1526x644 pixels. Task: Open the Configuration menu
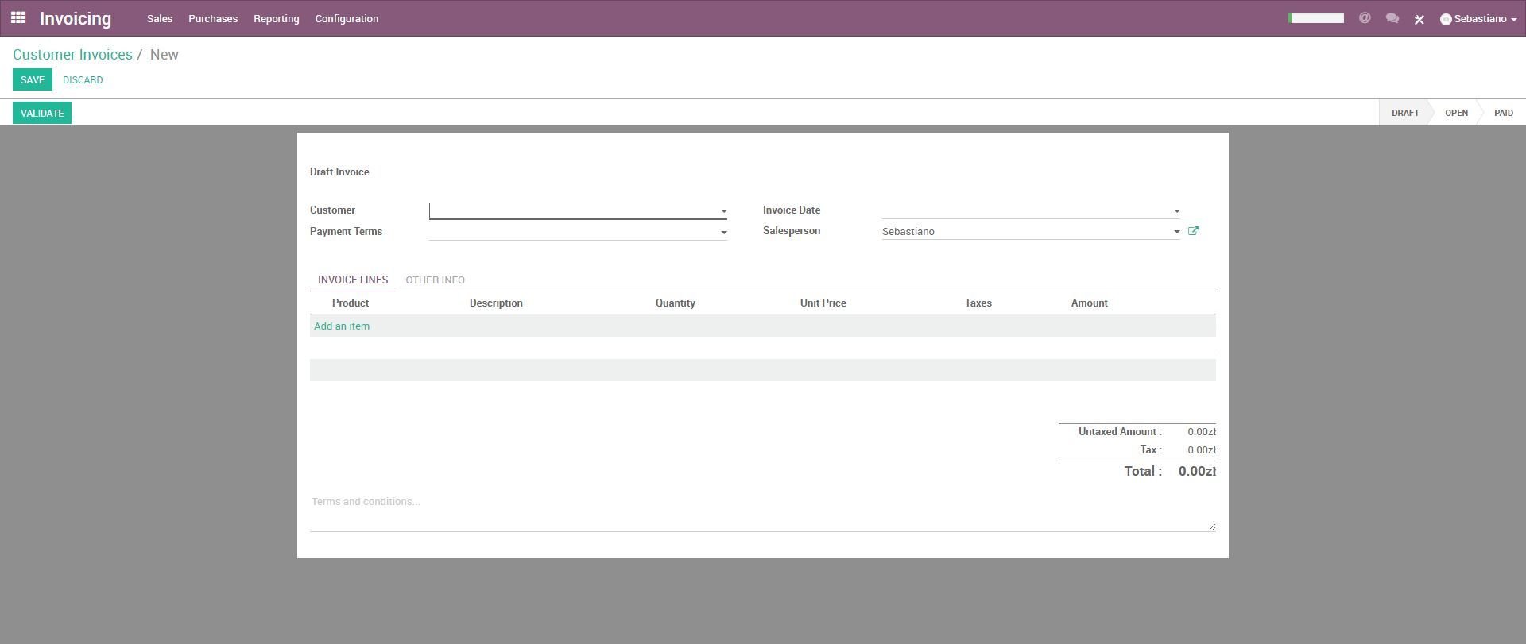[x=347, y=18]
